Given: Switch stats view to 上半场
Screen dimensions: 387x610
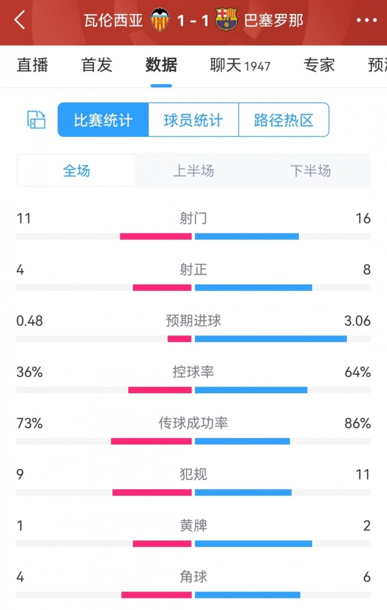Looking at the screenshot, I should pyautogui.click(x=193, y=171).
